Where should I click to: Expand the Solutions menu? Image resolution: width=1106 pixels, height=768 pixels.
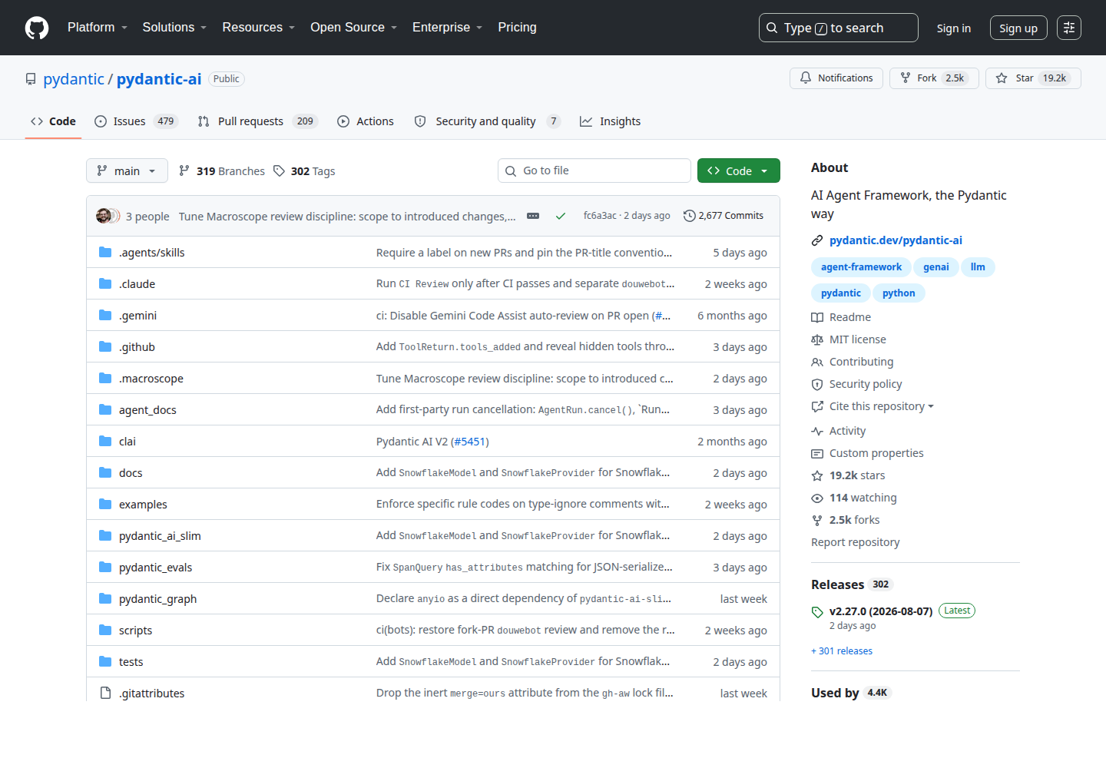(174, 28)
